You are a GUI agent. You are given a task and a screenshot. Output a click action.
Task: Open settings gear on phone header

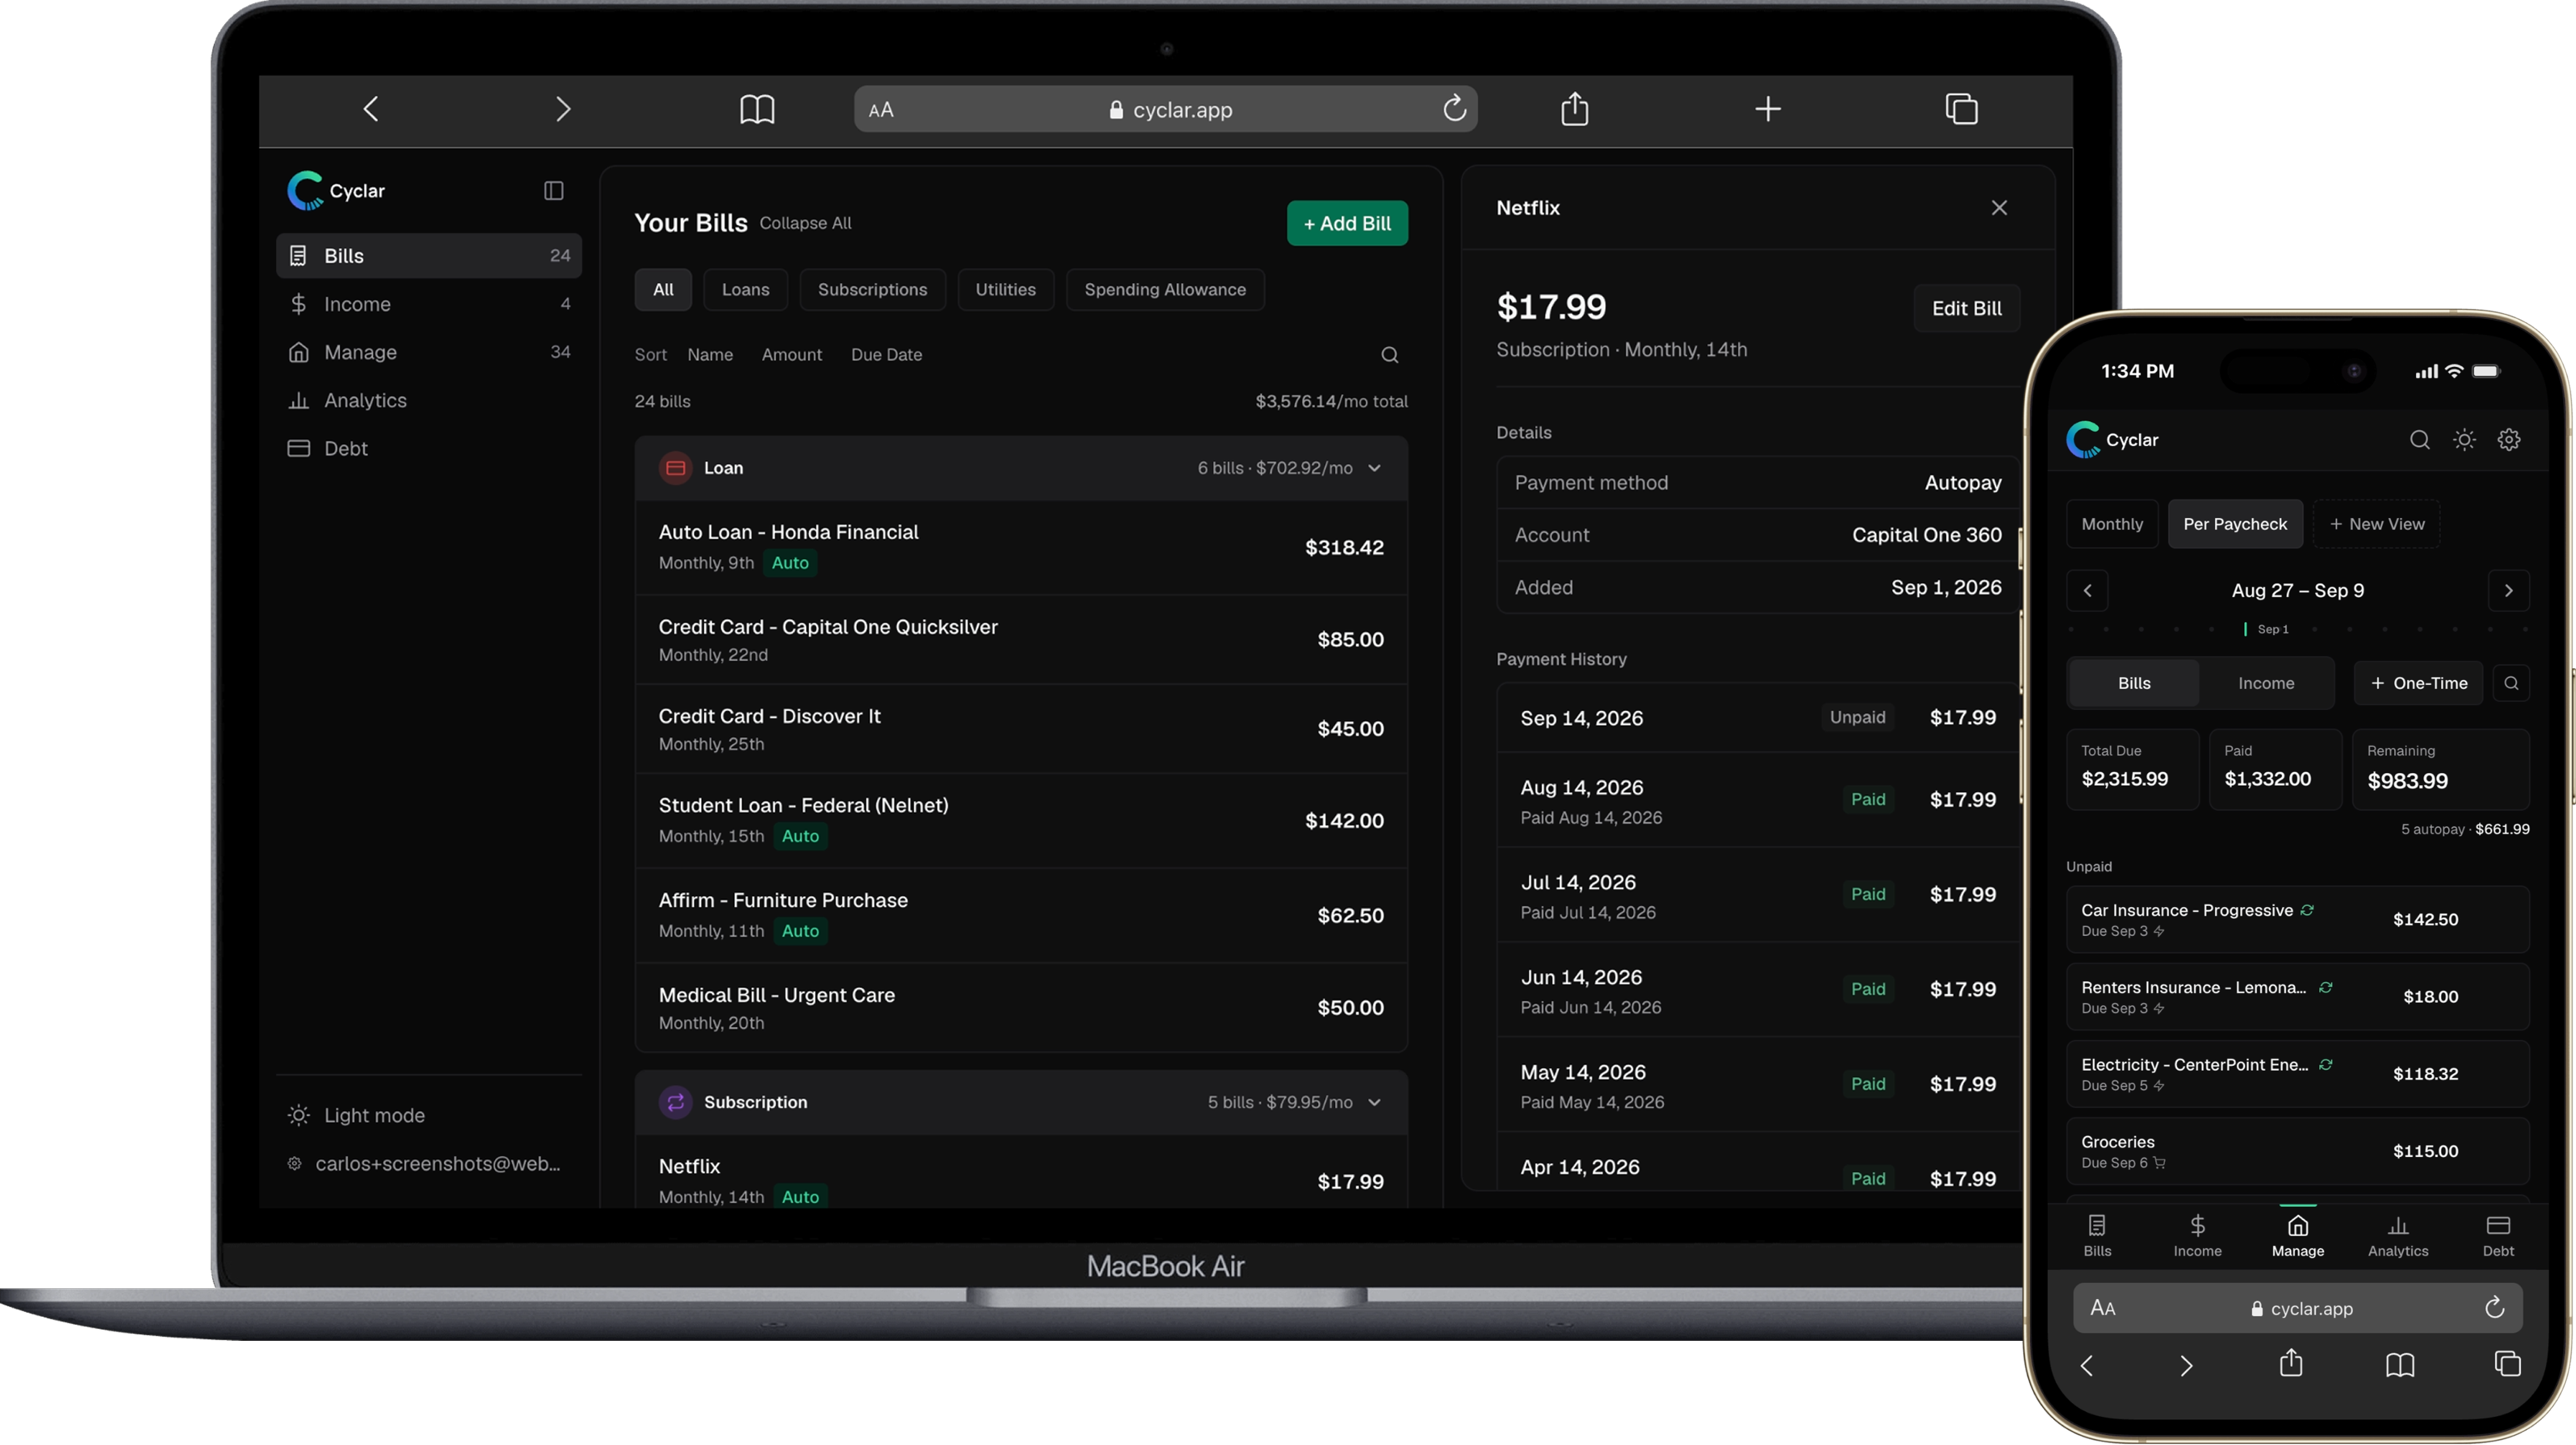[2509, 440]
